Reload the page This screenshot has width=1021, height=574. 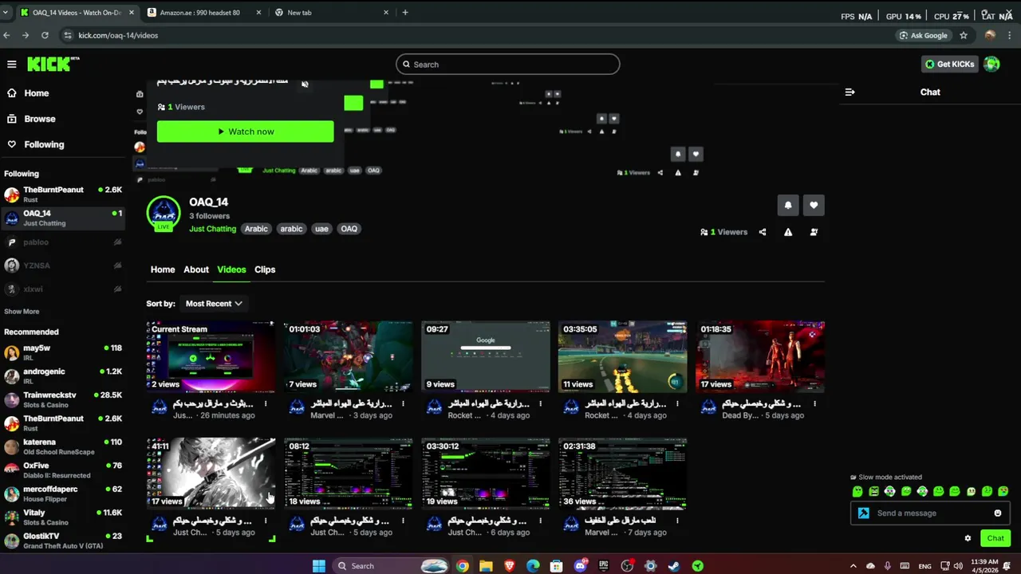[x=45, y=35]
